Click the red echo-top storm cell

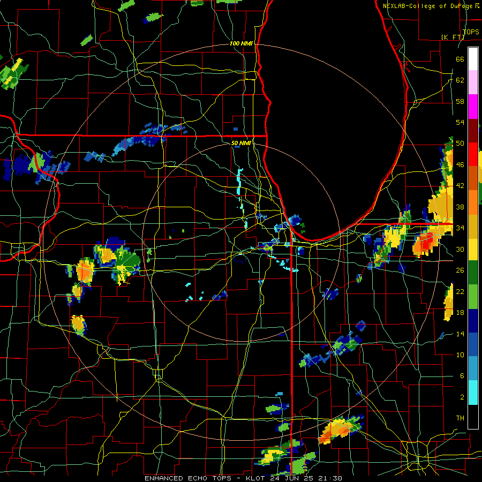(x=427, y=241)
